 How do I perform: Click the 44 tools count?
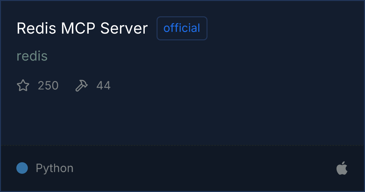(x=104, y=85)
